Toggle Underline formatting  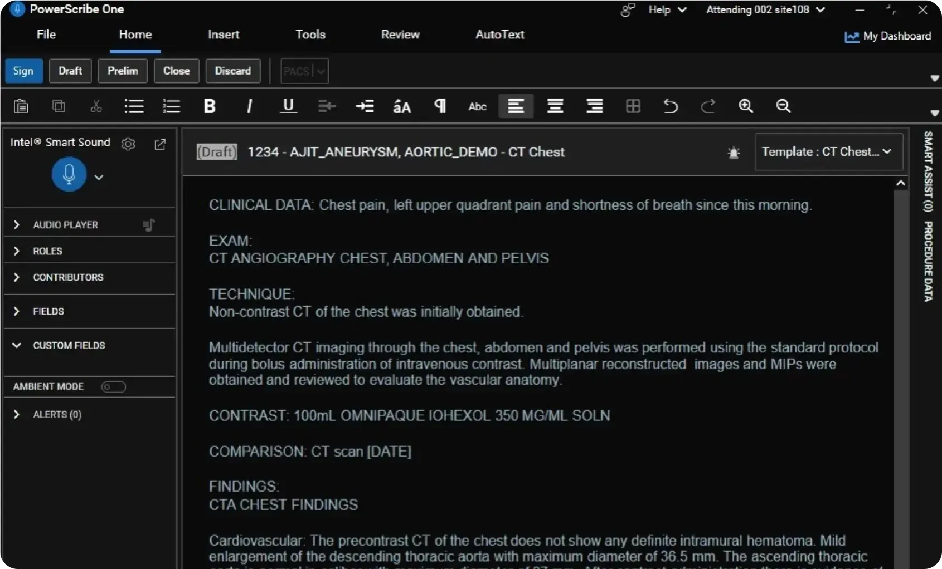(288, 106)
